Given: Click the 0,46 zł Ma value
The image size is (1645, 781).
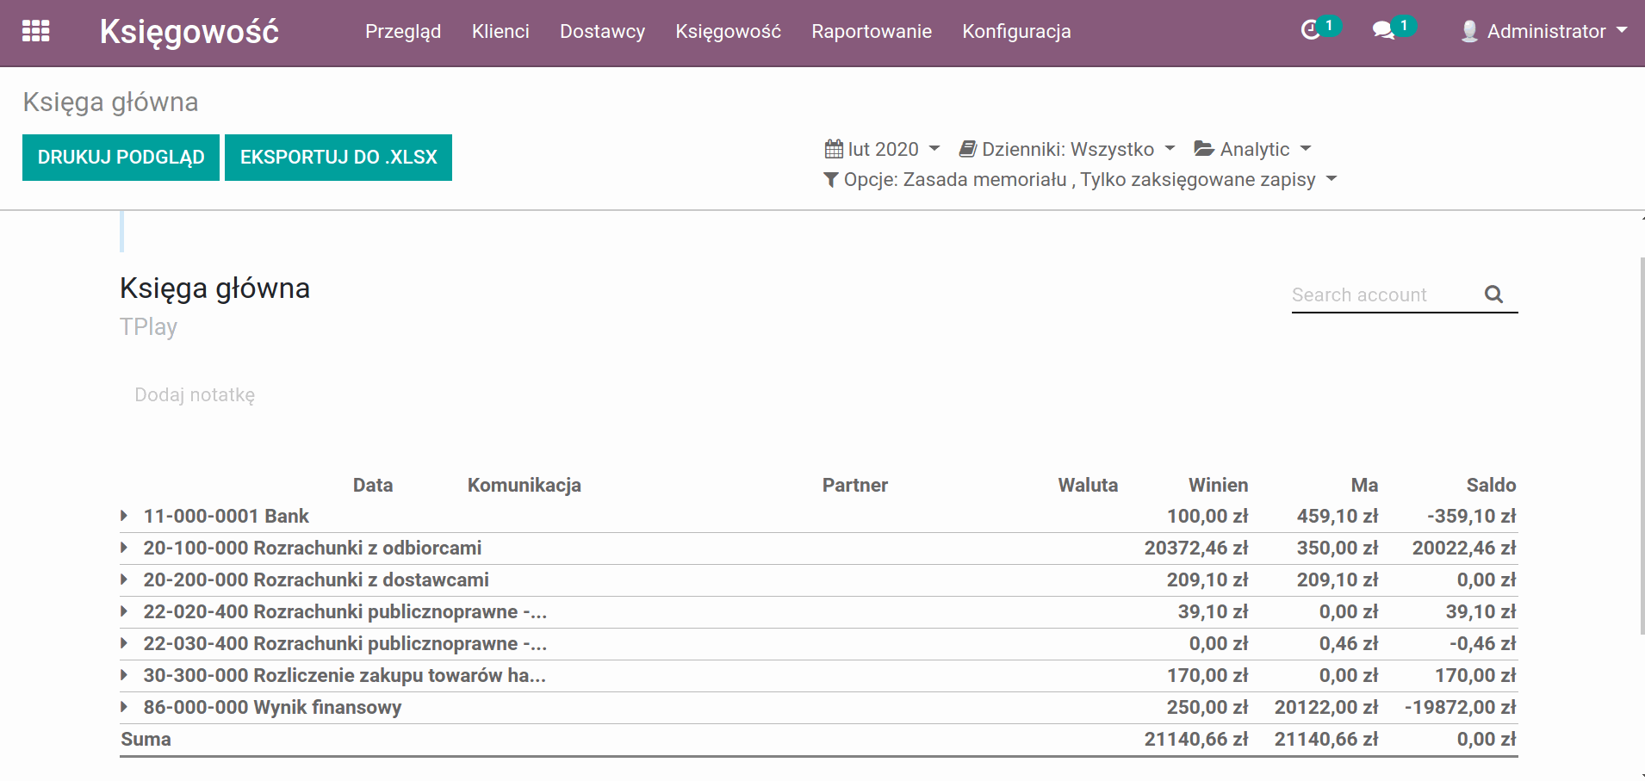Looking at the screenshot, I should [x=1349, y=643].
